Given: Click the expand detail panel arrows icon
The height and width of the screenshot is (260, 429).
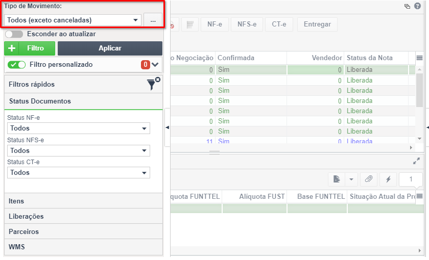Looking at the screenshot, I should 416,161.
